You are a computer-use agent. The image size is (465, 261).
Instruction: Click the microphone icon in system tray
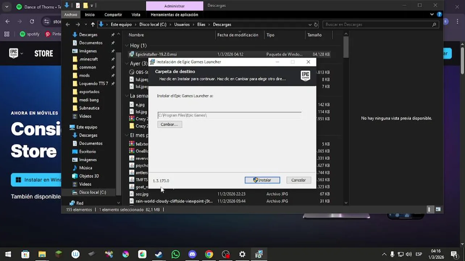[x=393, y=254]
